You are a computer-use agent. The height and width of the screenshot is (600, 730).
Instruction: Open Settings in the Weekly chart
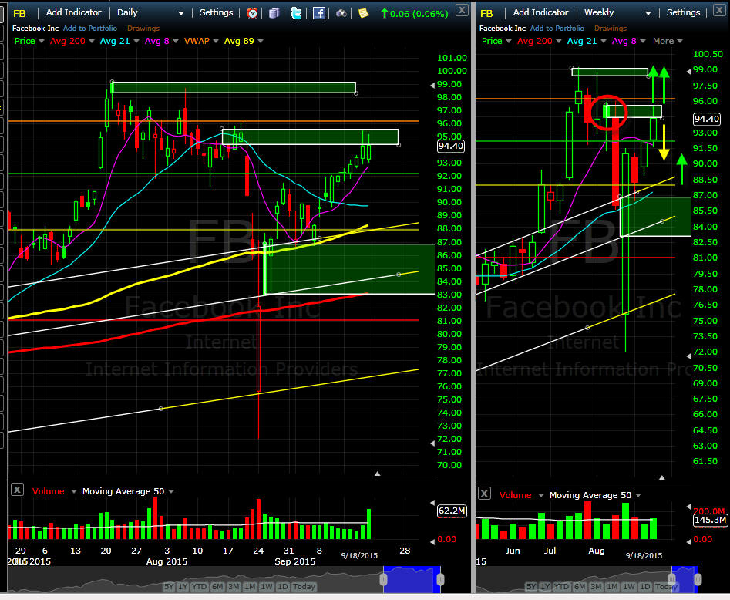pos(683,12)
